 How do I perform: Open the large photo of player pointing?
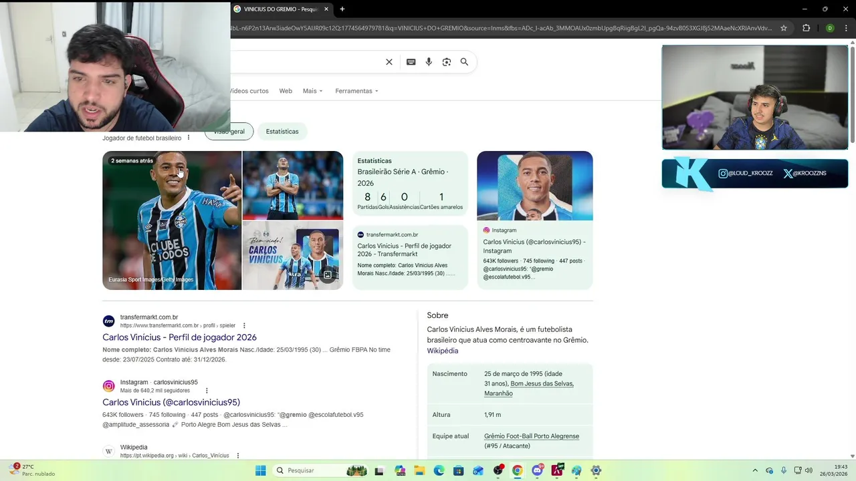(172, 220)
